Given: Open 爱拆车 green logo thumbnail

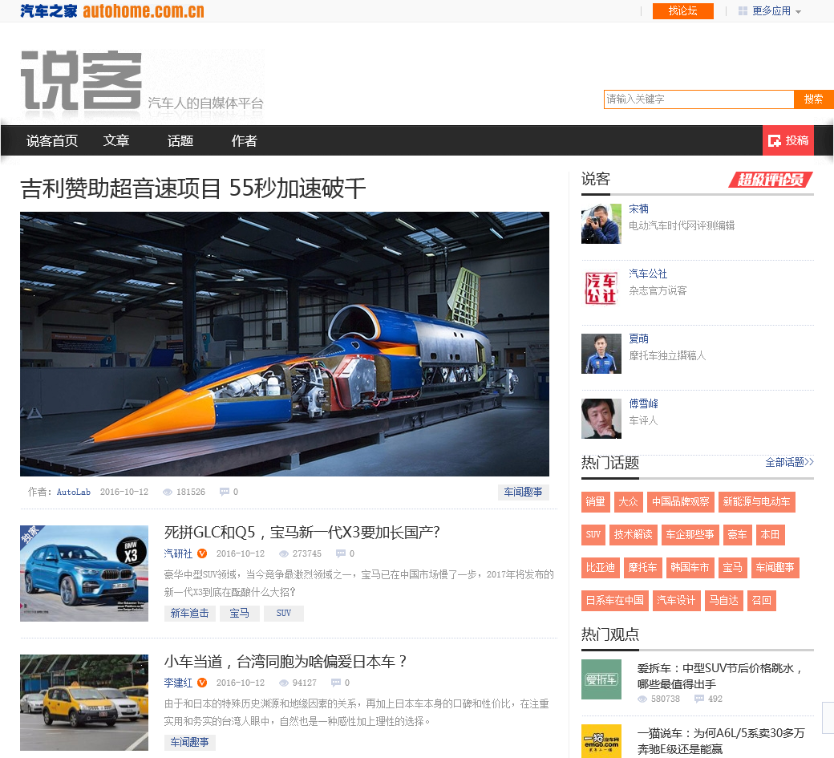Looking at the screenshot, I should (x=601, y=679).
